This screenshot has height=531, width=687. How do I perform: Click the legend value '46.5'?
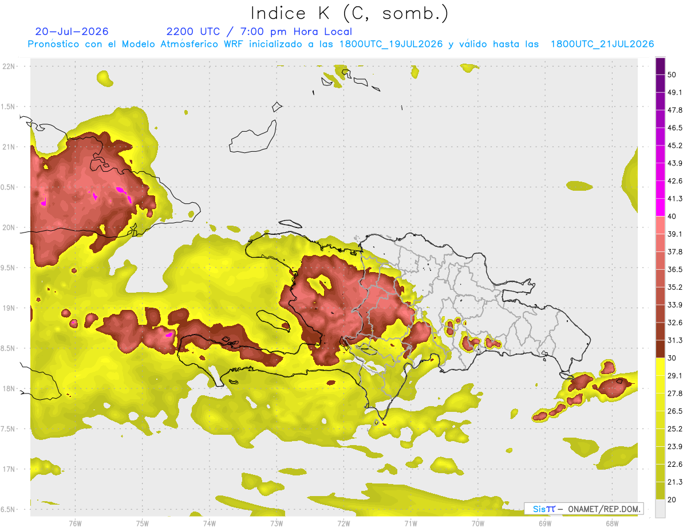[x=675, y=128]
